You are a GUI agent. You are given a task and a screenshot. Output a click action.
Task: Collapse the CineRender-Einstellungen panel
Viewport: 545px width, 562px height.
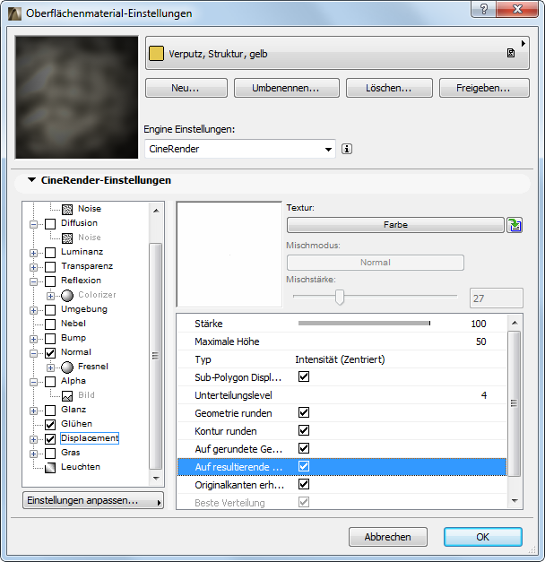pos(32,179)
